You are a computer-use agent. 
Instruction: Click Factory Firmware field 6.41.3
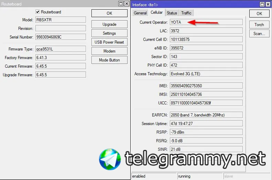pyautogui.click(x=61, y=57)
